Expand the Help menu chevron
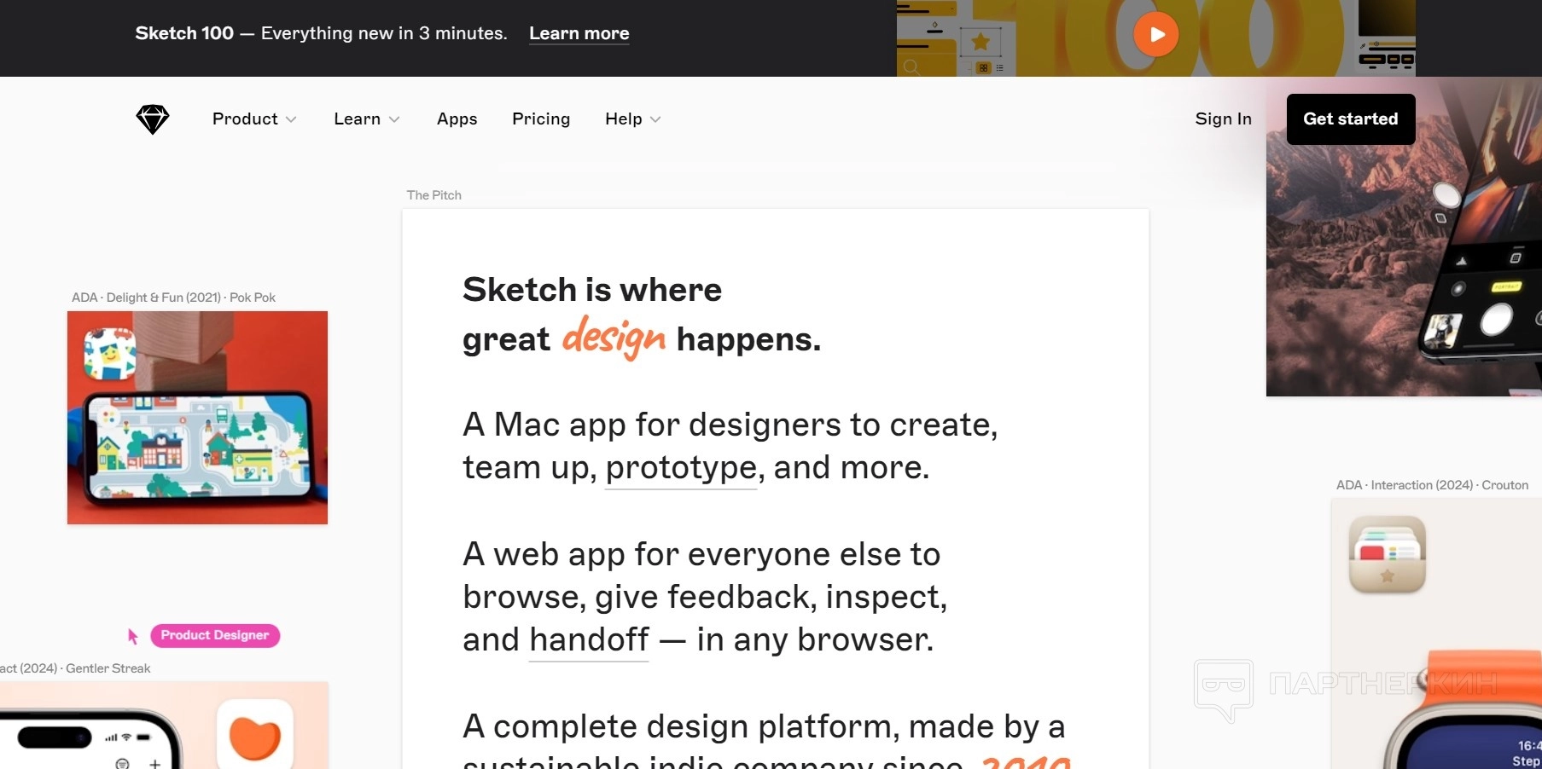1542x769 pixels. 655,119
